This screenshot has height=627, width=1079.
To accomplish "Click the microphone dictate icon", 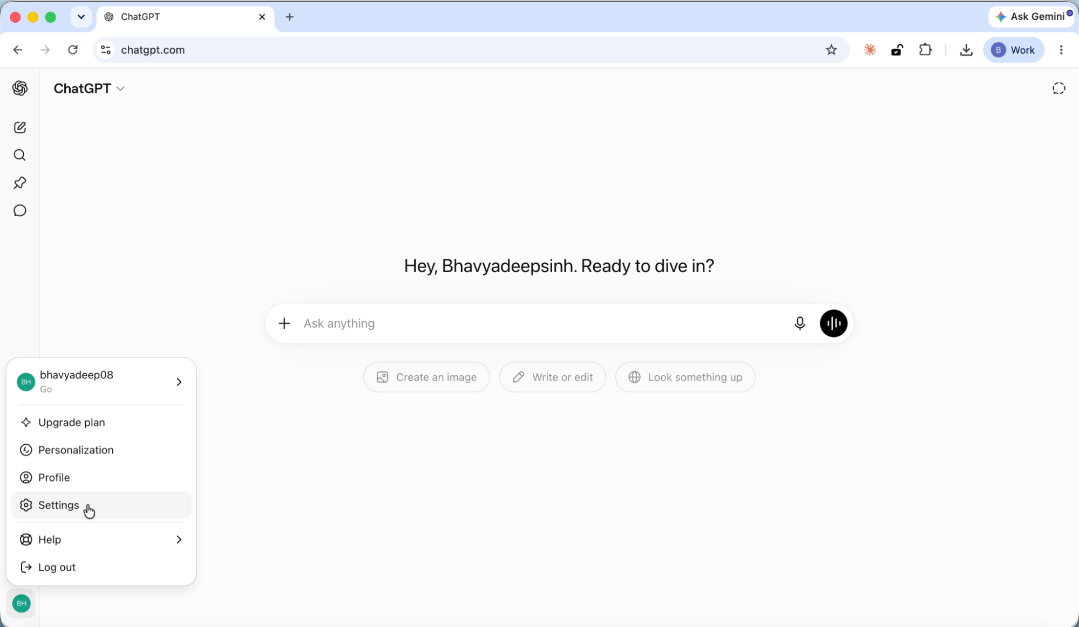I will pos(800,323).
